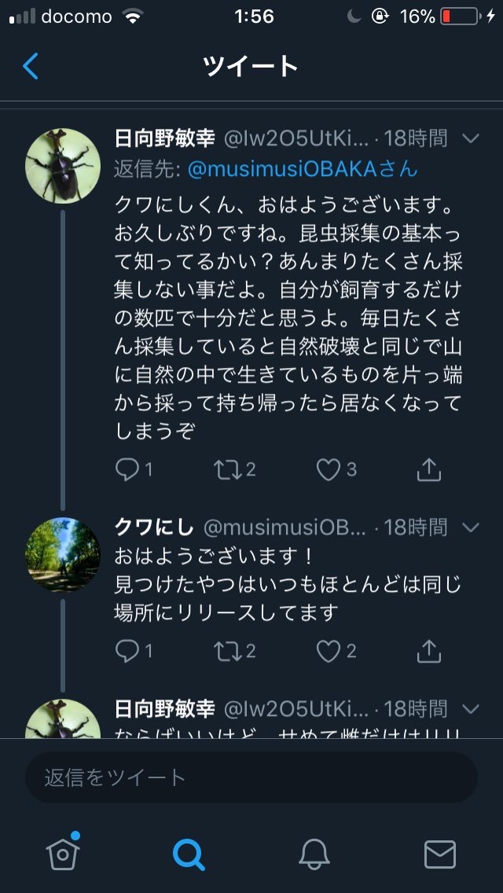Viewport: 503px width, 893px height.
Task: Reply to 日向野敏幸's first tweet
Action: point(127,469)
